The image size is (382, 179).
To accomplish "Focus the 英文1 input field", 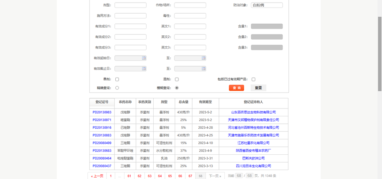I will [190, 26].
